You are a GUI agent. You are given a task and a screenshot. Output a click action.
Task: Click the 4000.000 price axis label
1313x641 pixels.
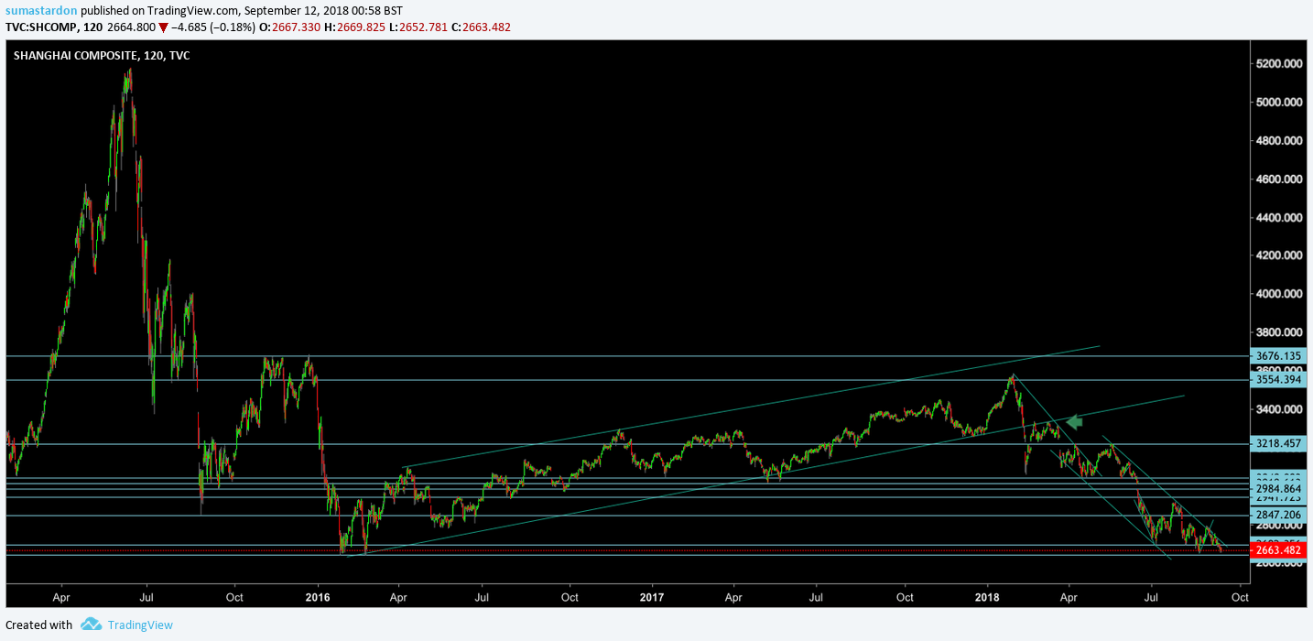click(x=1280, y=294)
